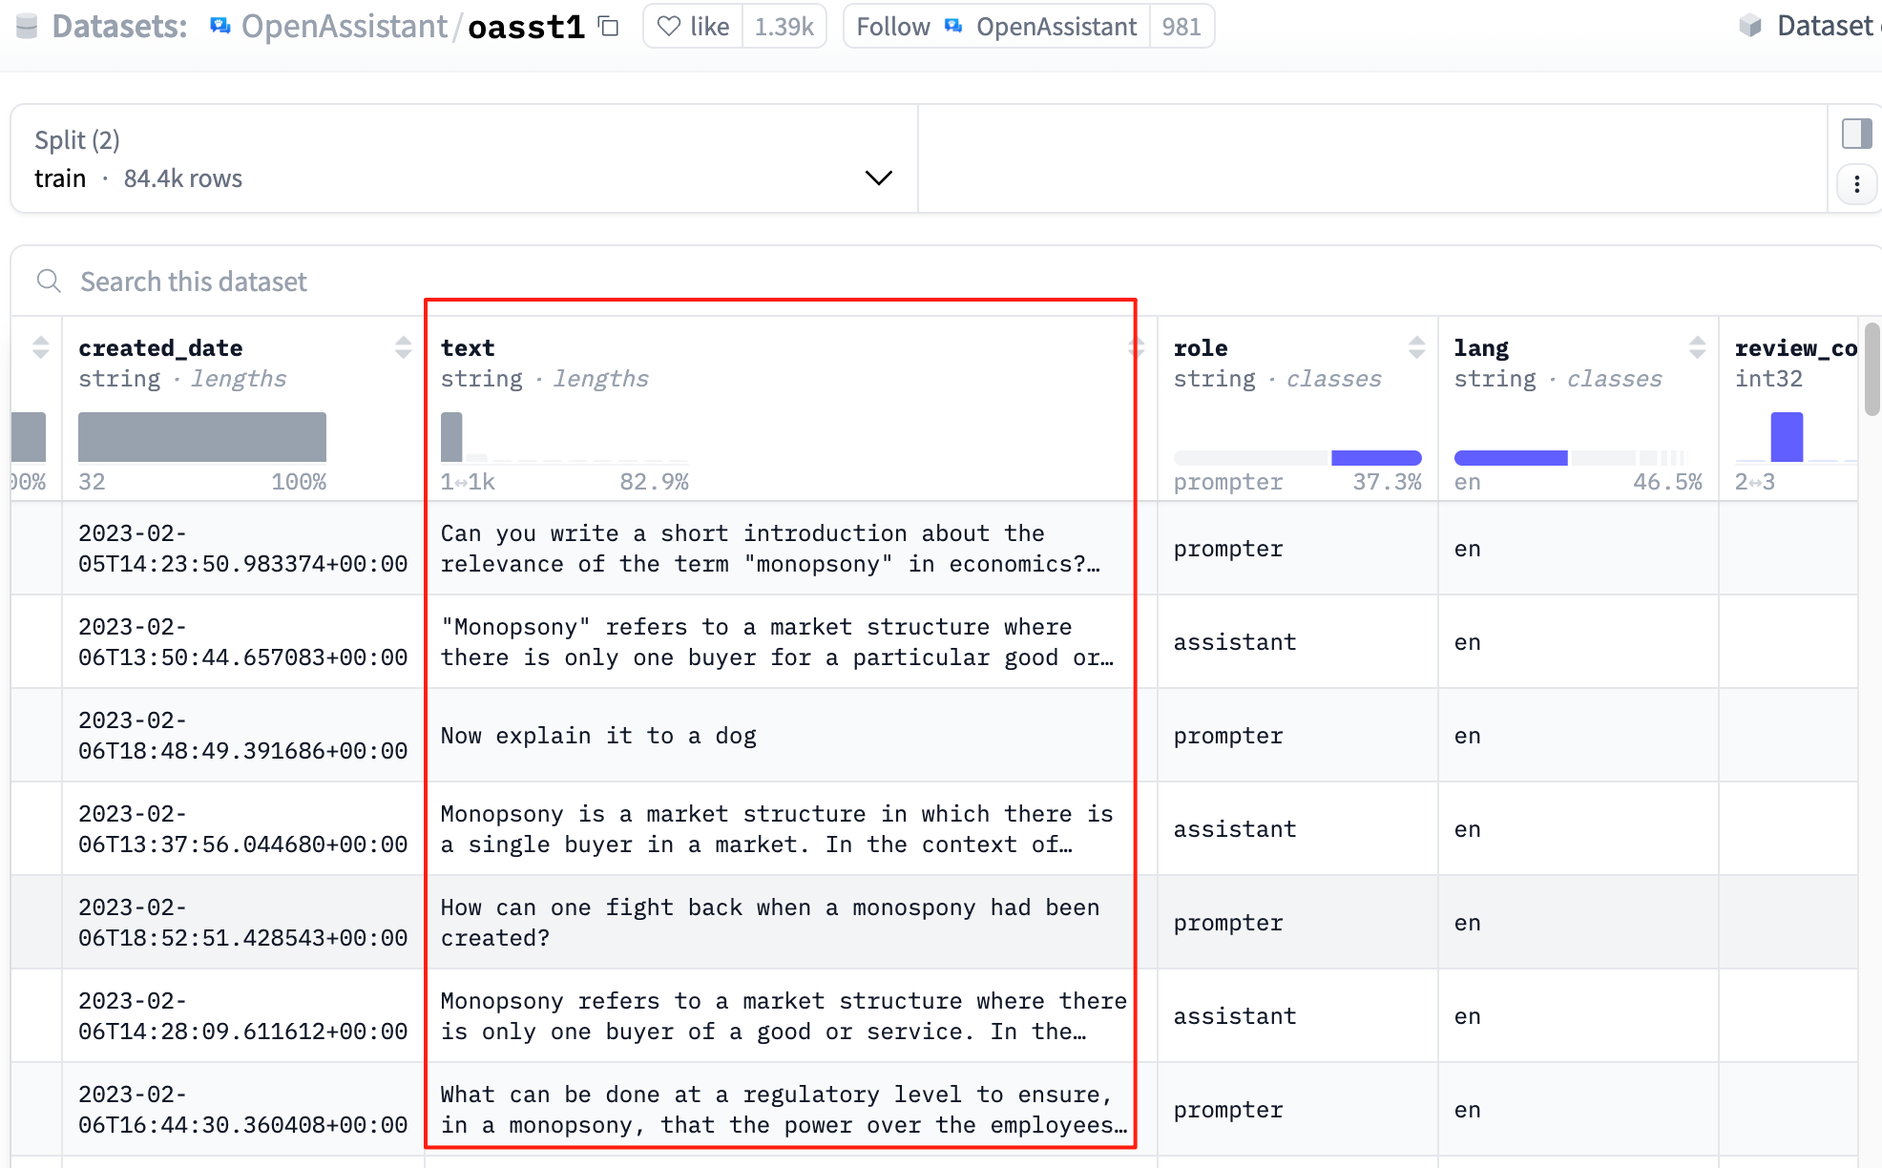The width and height of the screenshot is (1882, 1168).
Task: Open the OpenAssistant owner link
Action: (344, 27)
